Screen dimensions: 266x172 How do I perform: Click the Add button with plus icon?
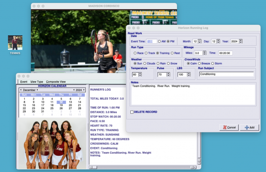point(250,127)
